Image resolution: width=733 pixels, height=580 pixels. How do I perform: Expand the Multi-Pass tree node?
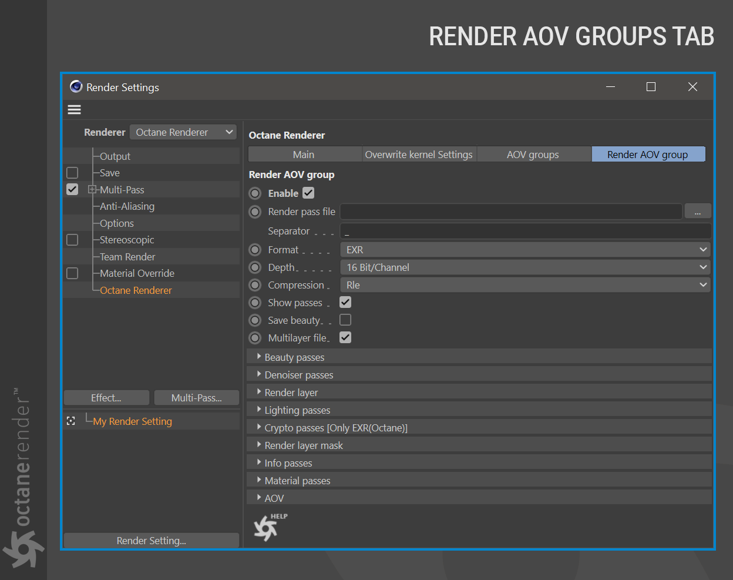(x=92, y=189)
